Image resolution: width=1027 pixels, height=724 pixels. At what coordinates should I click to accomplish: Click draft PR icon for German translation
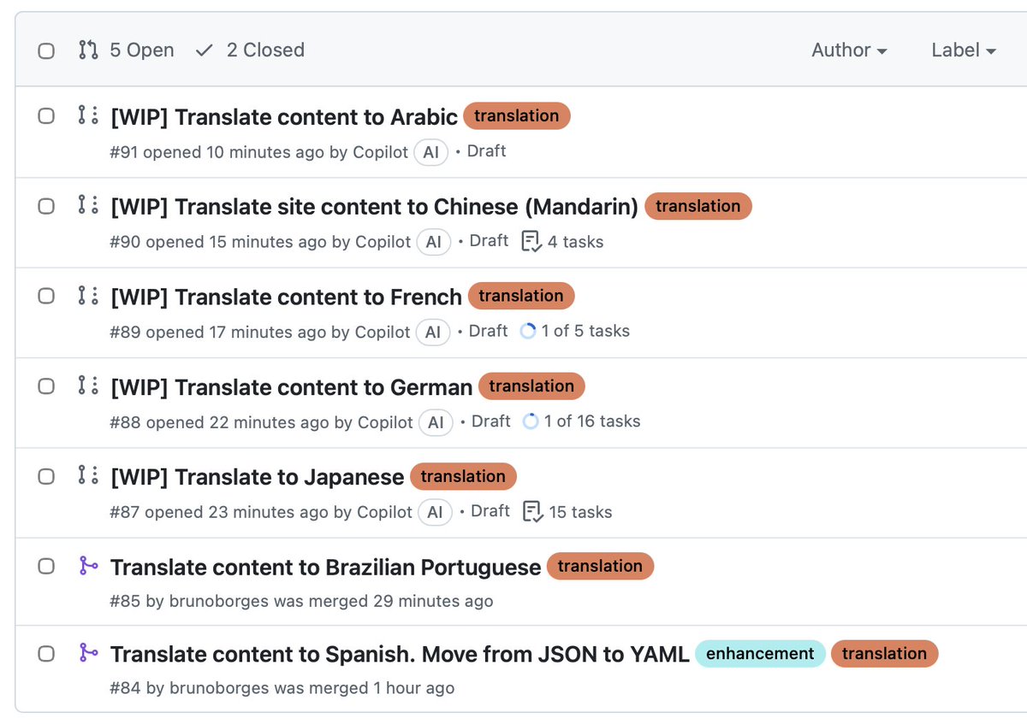(x=88, y=386)
